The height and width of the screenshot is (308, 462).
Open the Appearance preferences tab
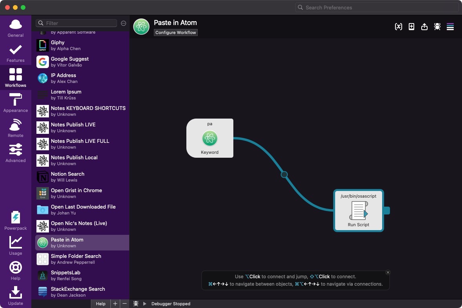(x=16, y=103)
